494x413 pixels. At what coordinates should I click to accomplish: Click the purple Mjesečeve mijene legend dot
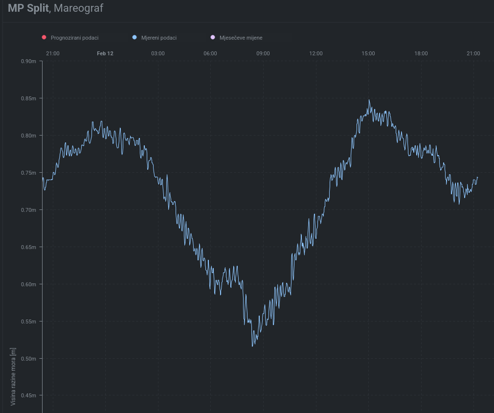[x=213, y=38]
